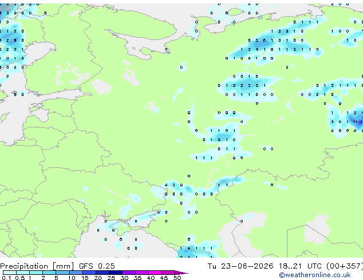This screenshot has height=280, width=363.
Task: Click the '11' precipitation value on the map
Action: [x=355, y=122]
